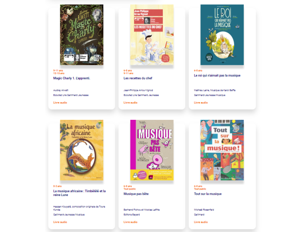Select author Audrey Alwett
This screenshot has height=232, width=308.
(61, 90)
